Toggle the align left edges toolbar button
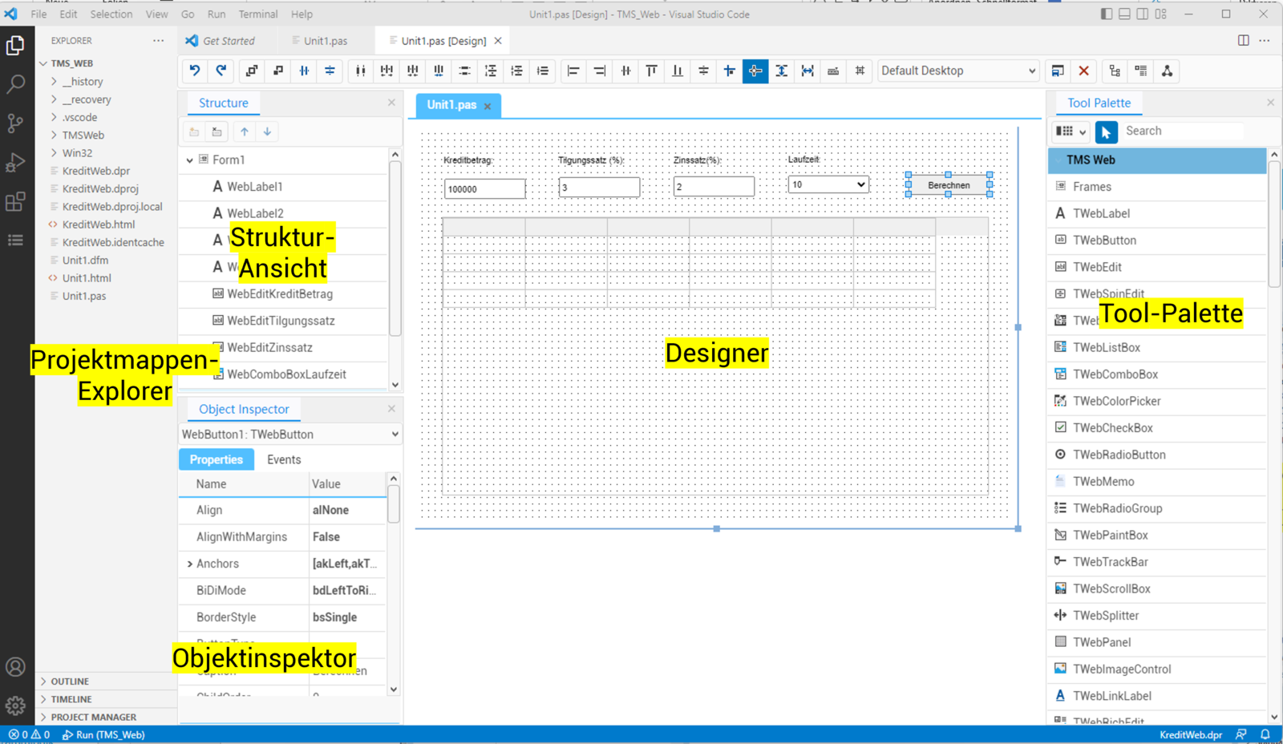The width and height of the screenshot is (1283, 744). click(573, 71)
